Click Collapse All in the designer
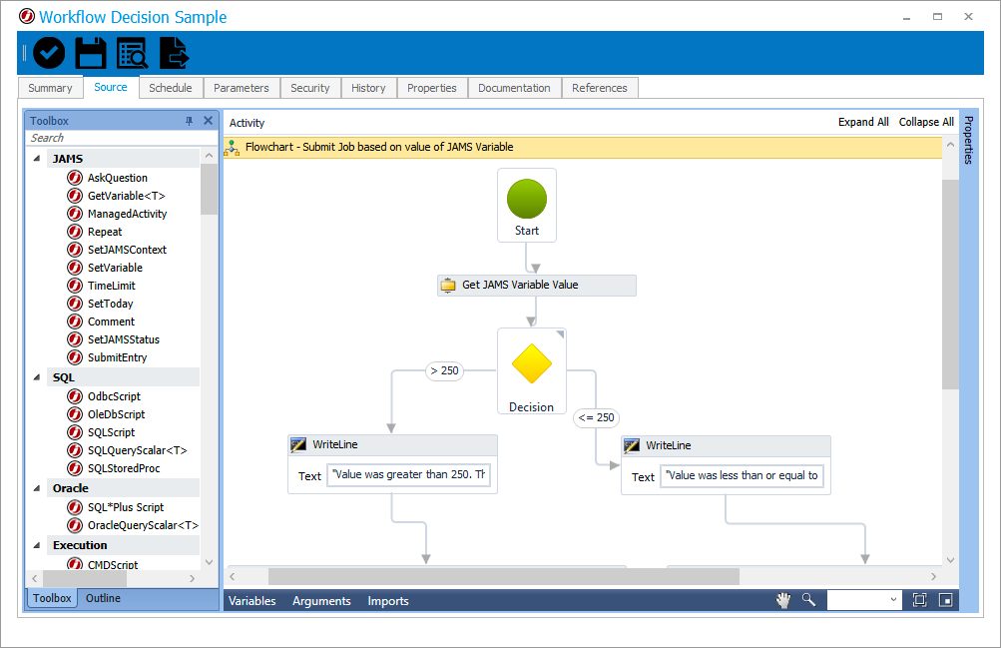 click(x=926, y=122)
